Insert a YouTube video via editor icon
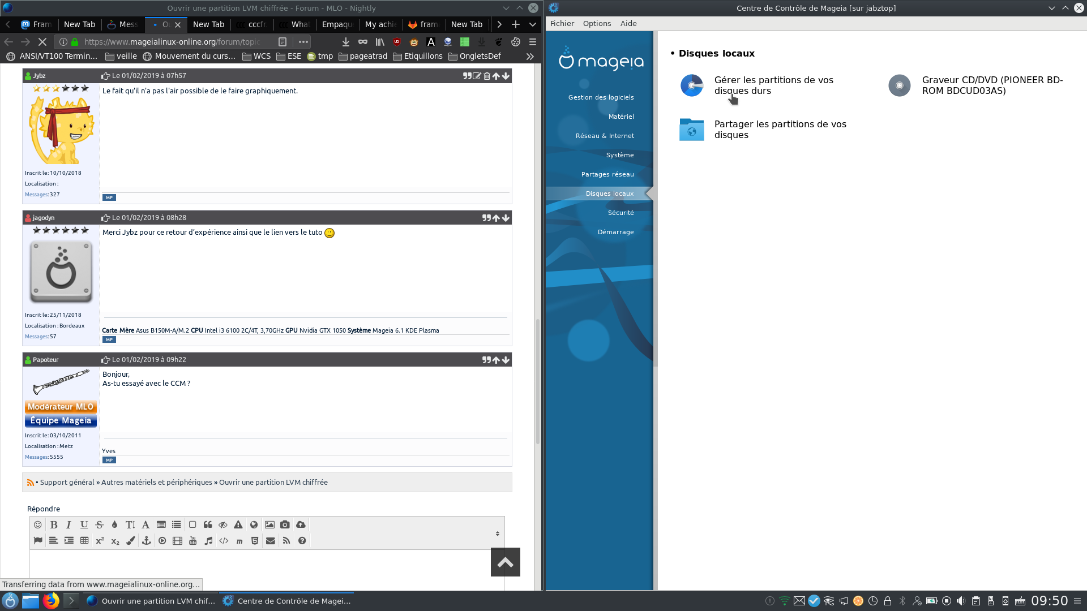1087x611 pixels. tap(193, 541)
